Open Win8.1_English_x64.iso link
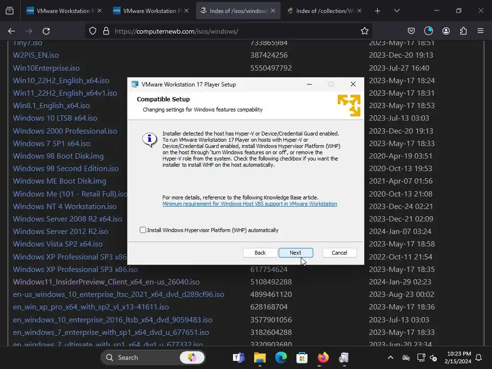This screenshot has width=492, height=369. click(51, 106)
